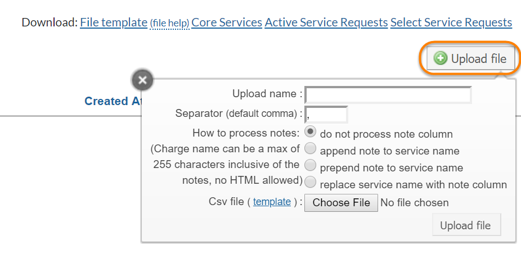This screenshot has height=254, width=521.
Task: Select 'do not process note column' option
Action: coord(309,132)
